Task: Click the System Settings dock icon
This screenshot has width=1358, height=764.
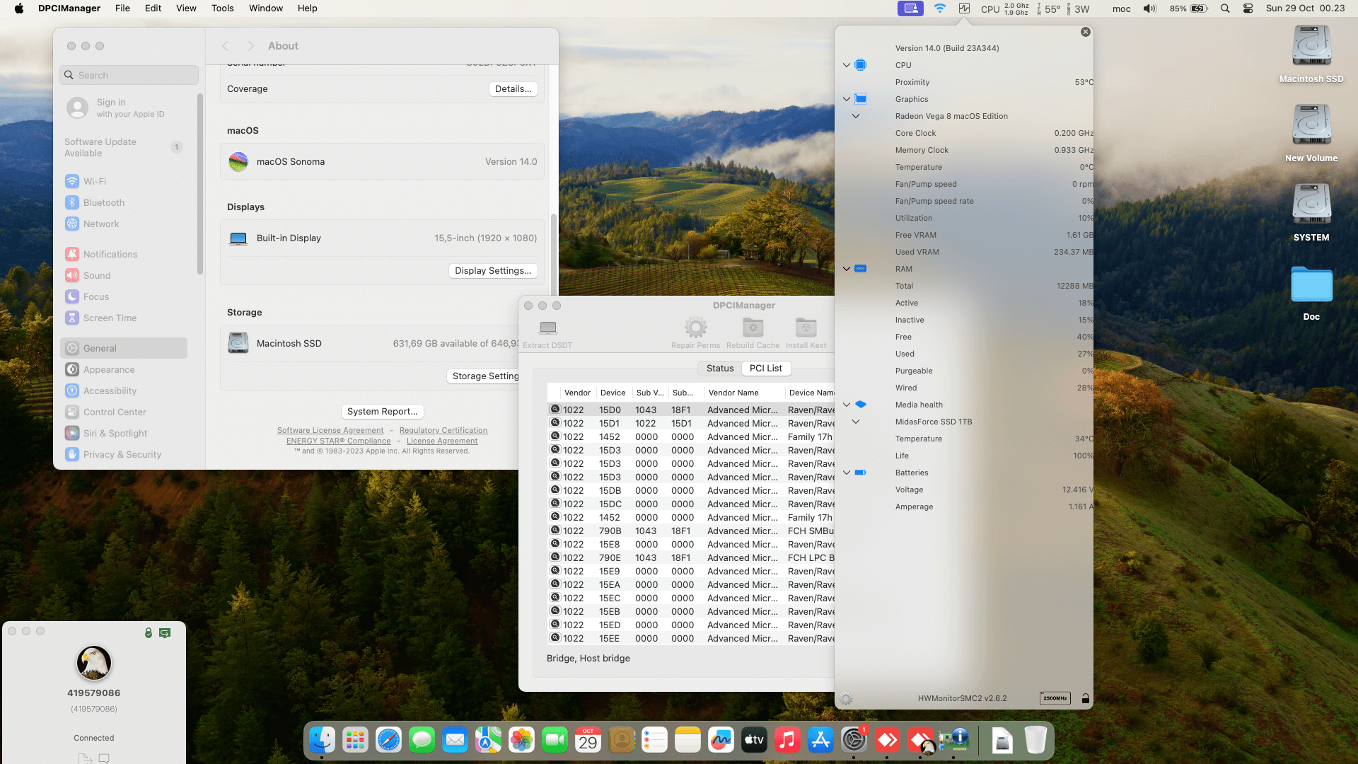Action: (x=854, y=740)
